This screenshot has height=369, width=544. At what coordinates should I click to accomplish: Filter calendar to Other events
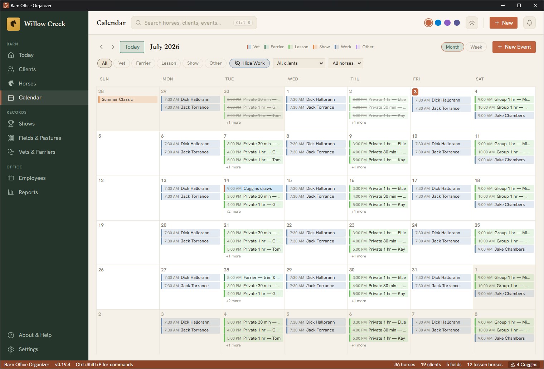pyautogui.click(x=215, y=63)
